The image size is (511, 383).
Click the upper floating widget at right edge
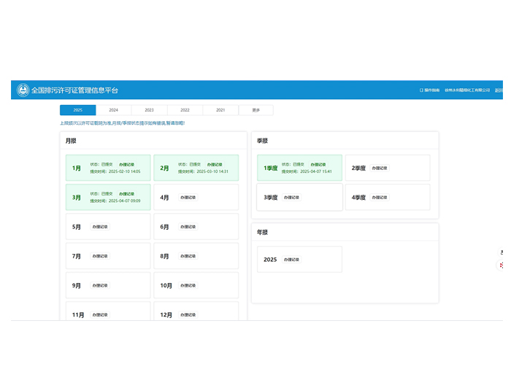pyautogui.click(x=502, y=252)
